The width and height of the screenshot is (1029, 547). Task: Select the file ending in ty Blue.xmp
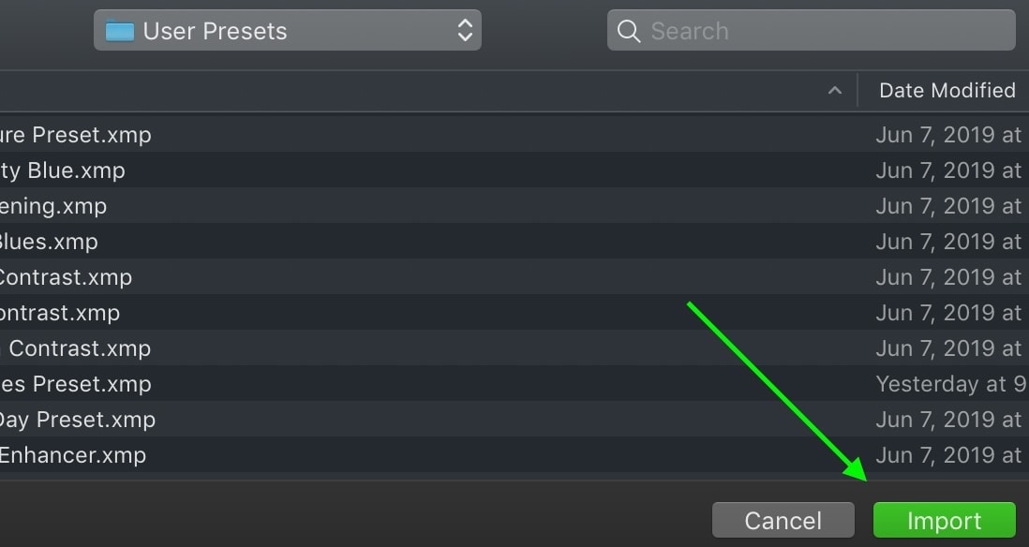(514, 170)
